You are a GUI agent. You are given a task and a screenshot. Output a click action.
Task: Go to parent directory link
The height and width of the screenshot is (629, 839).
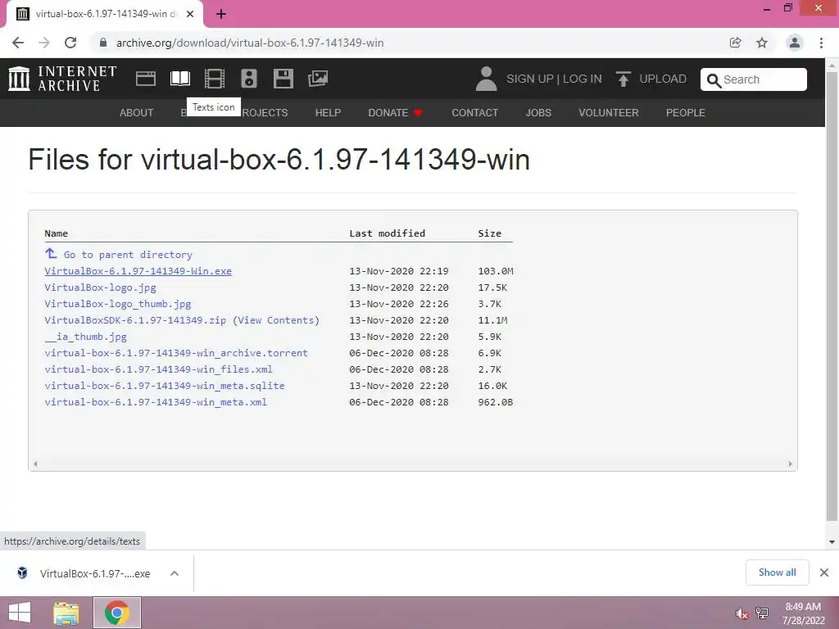(x=128, y=255)
